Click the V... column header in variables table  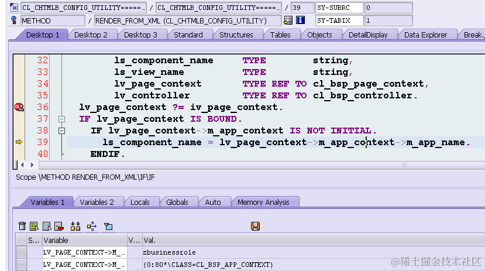click(134, 241)
